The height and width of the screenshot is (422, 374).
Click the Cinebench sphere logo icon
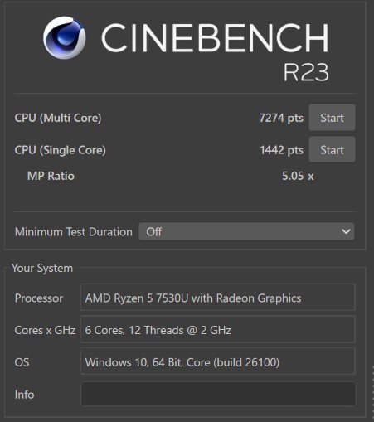(64, 37)
